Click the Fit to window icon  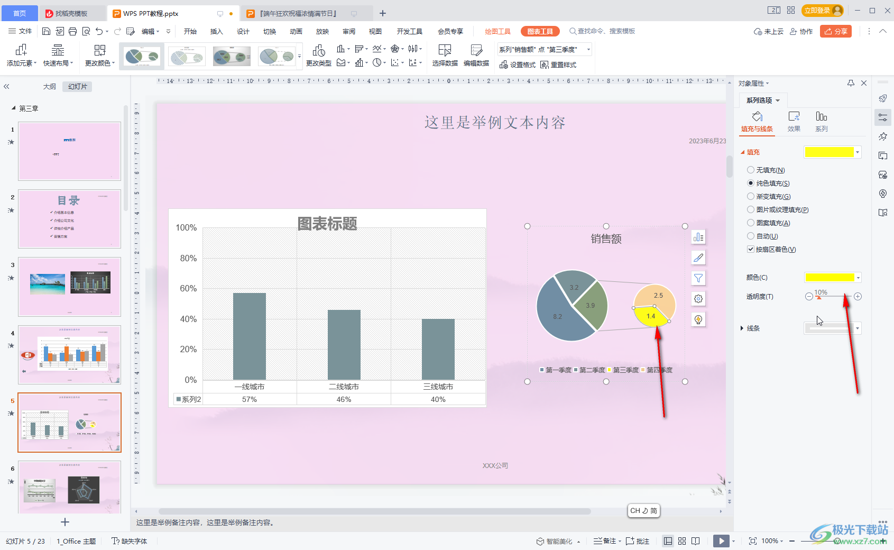click(x=753, y=541)
